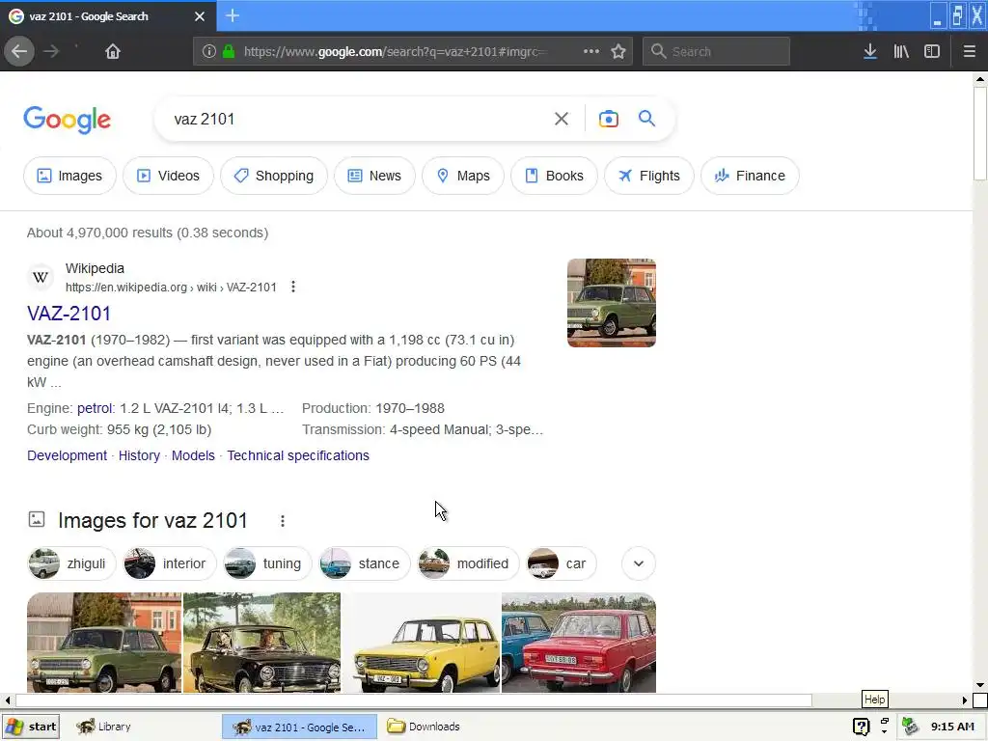Screen dimensions: 988x741
Task: Open the Images for vaz 2101 three-dot menu
Action: (283, 521)
